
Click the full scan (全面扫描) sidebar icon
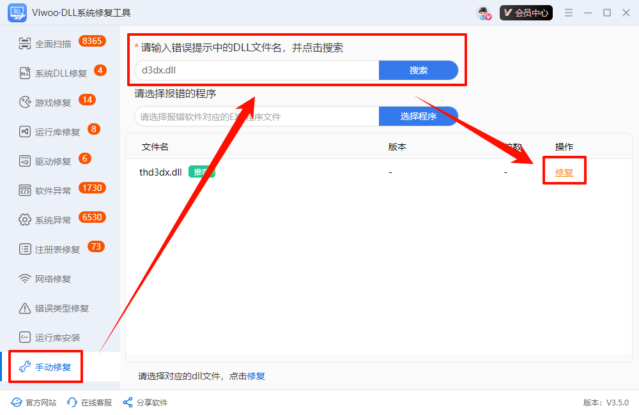pos(25,43)
